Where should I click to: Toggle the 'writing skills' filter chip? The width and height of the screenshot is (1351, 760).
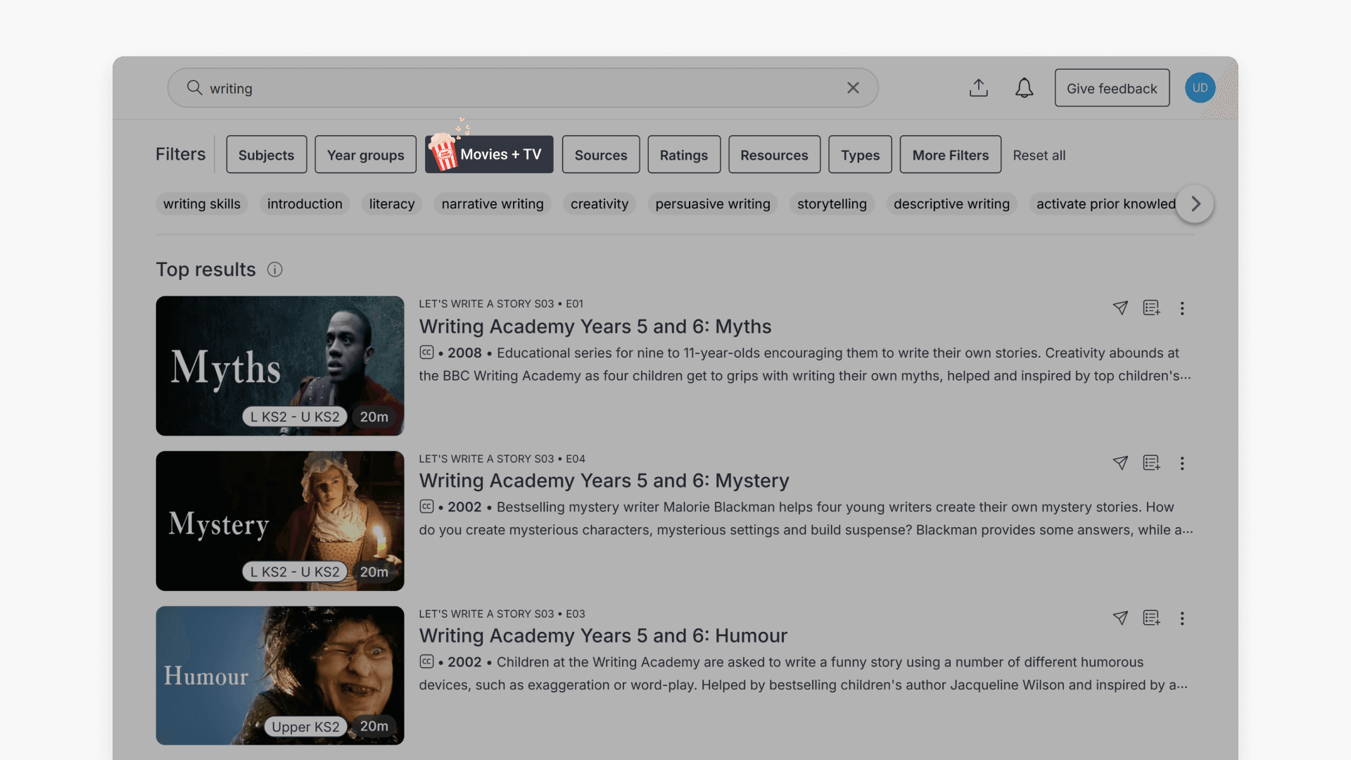coord(202,204)
